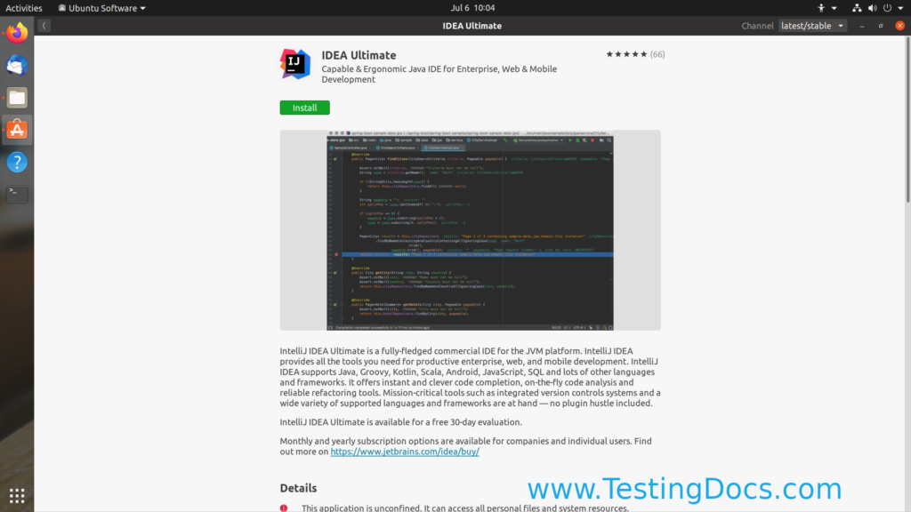Open the Activities overview
The image size is (911, 512).
(x=24, y=7)
